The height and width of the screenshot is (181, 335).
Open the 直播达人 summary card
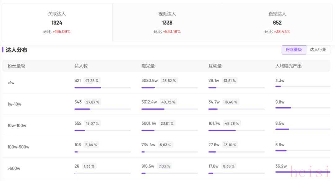coord(277,23)
